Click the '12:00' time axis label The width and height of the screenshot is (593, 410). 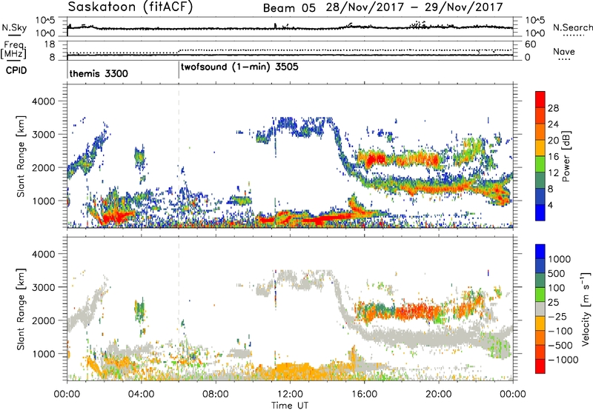[x=290, y=394]
